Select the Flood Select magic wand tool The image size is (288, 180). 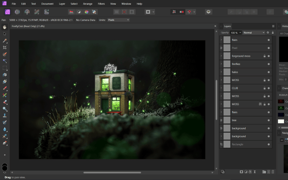click(x=5, y=61)
